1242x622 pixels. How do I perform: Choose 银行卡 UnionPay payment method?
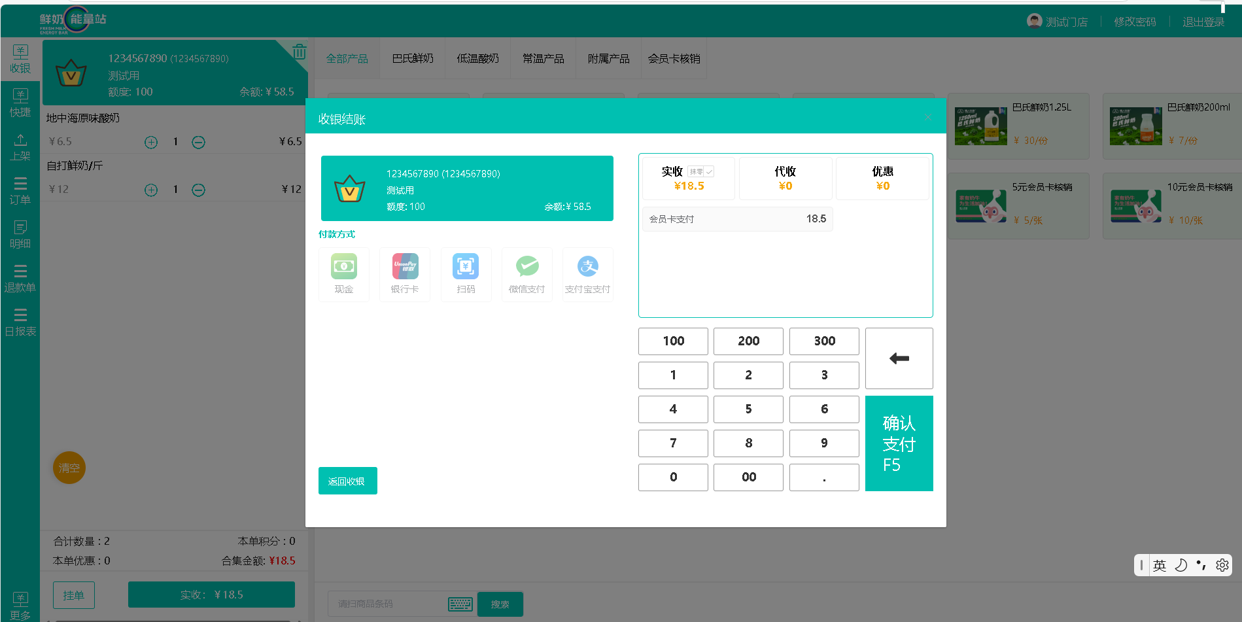405,273
